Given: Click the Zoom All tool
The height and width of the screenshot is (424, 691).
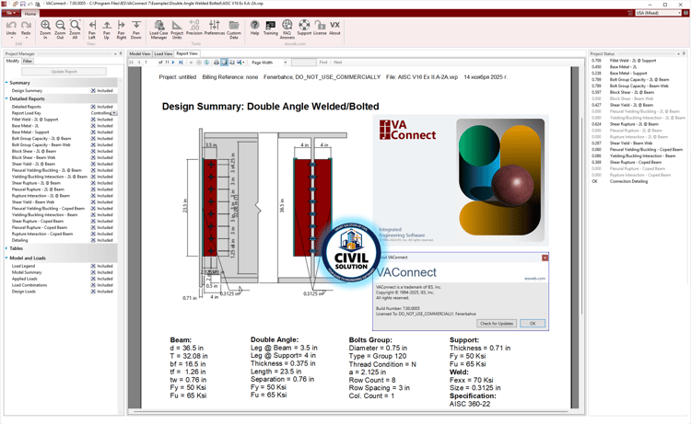Looking at the screenshot, I should point(75,29).
